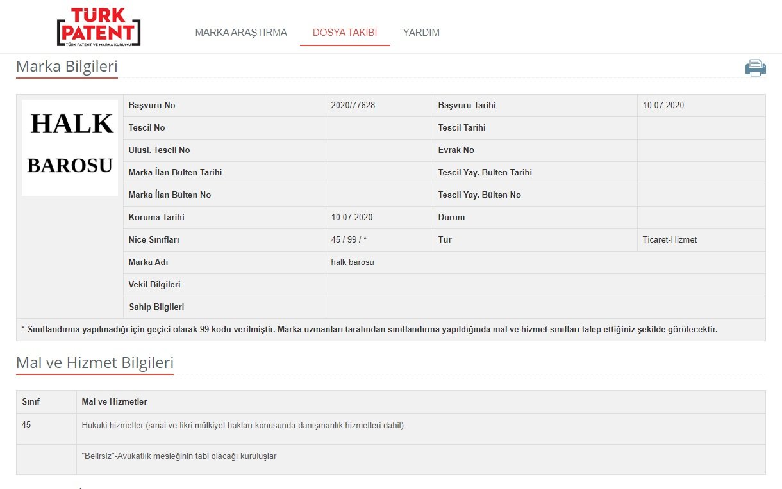
Task: Click the Başvuru Tarihi value 10.07.2020
Action: pyautogui.click(x=663, y=106)
